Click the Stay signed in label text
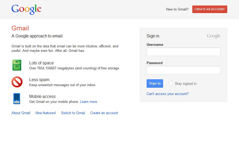The image size is (239, 145). 186,83
